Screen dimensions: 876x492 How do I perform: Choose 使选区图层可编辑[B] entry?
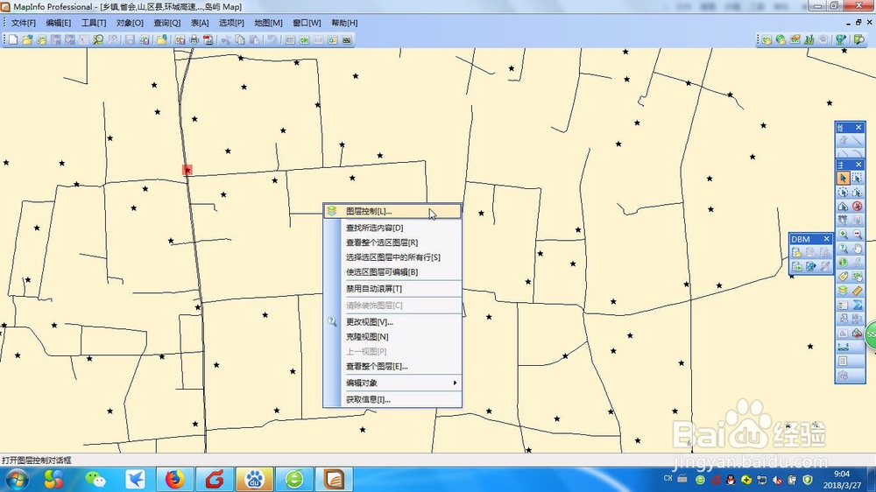(x=392, y=272)
